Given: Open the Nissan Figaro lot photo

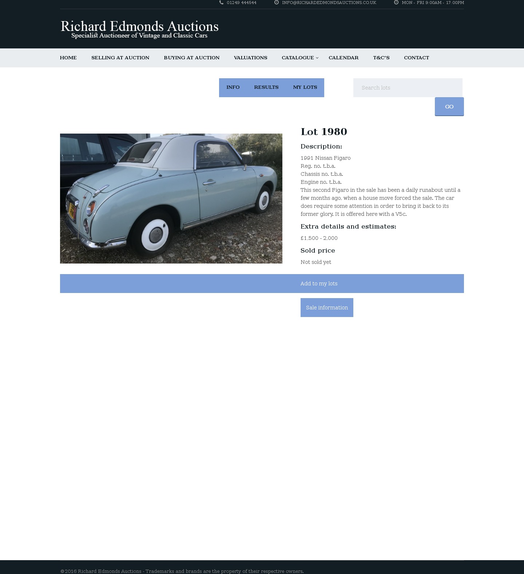Looking at the screenshot, I should 171,198.
